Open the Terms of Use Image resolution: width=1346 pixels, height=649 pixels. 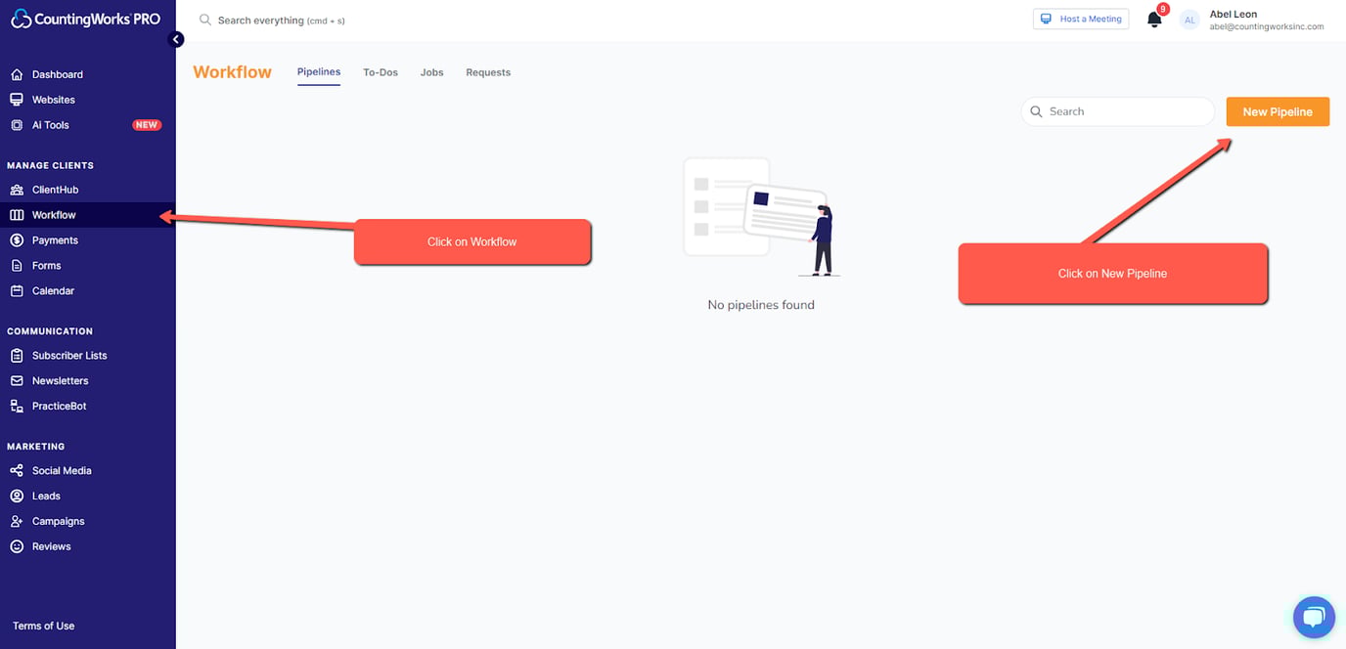(42, 626)
